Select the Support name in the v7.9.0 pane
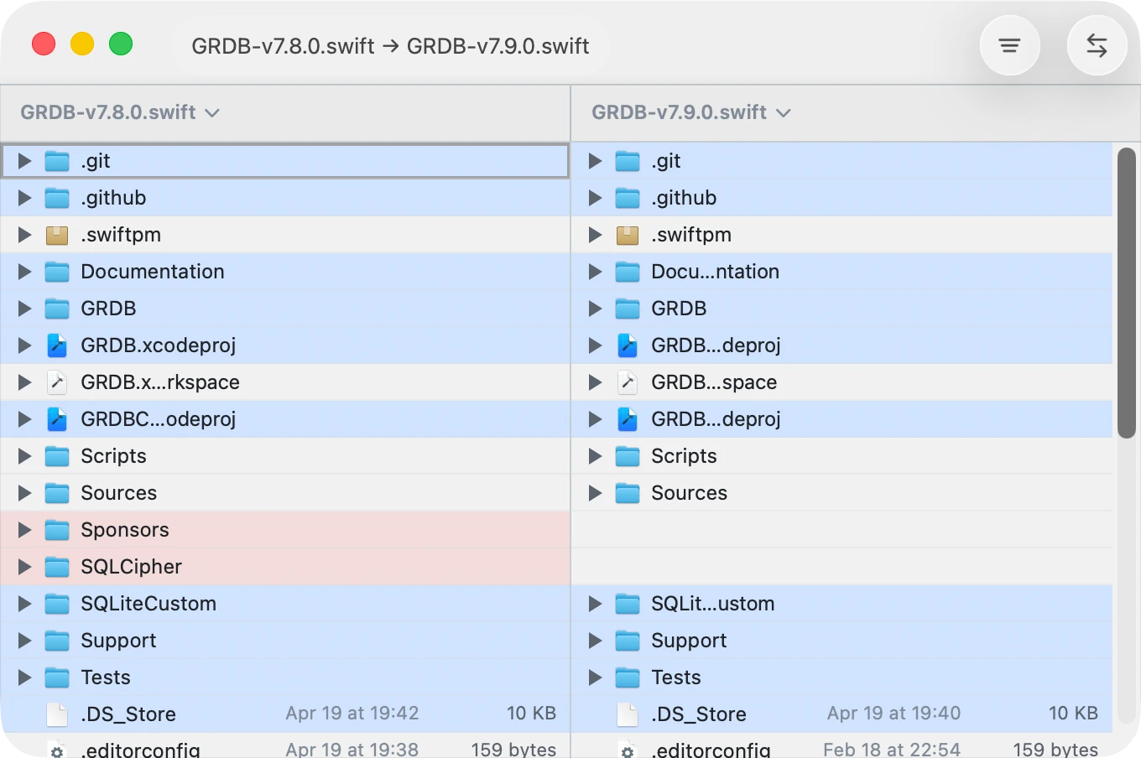This screenshot has width=1141, height=758. tap(689, 641)
